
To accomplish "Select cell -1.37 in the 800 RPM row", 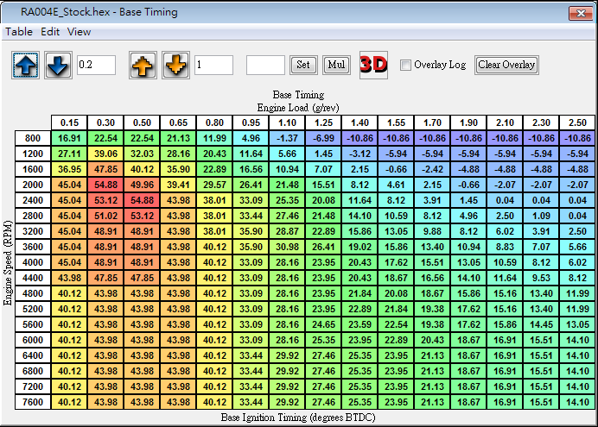I will [287, 138].
